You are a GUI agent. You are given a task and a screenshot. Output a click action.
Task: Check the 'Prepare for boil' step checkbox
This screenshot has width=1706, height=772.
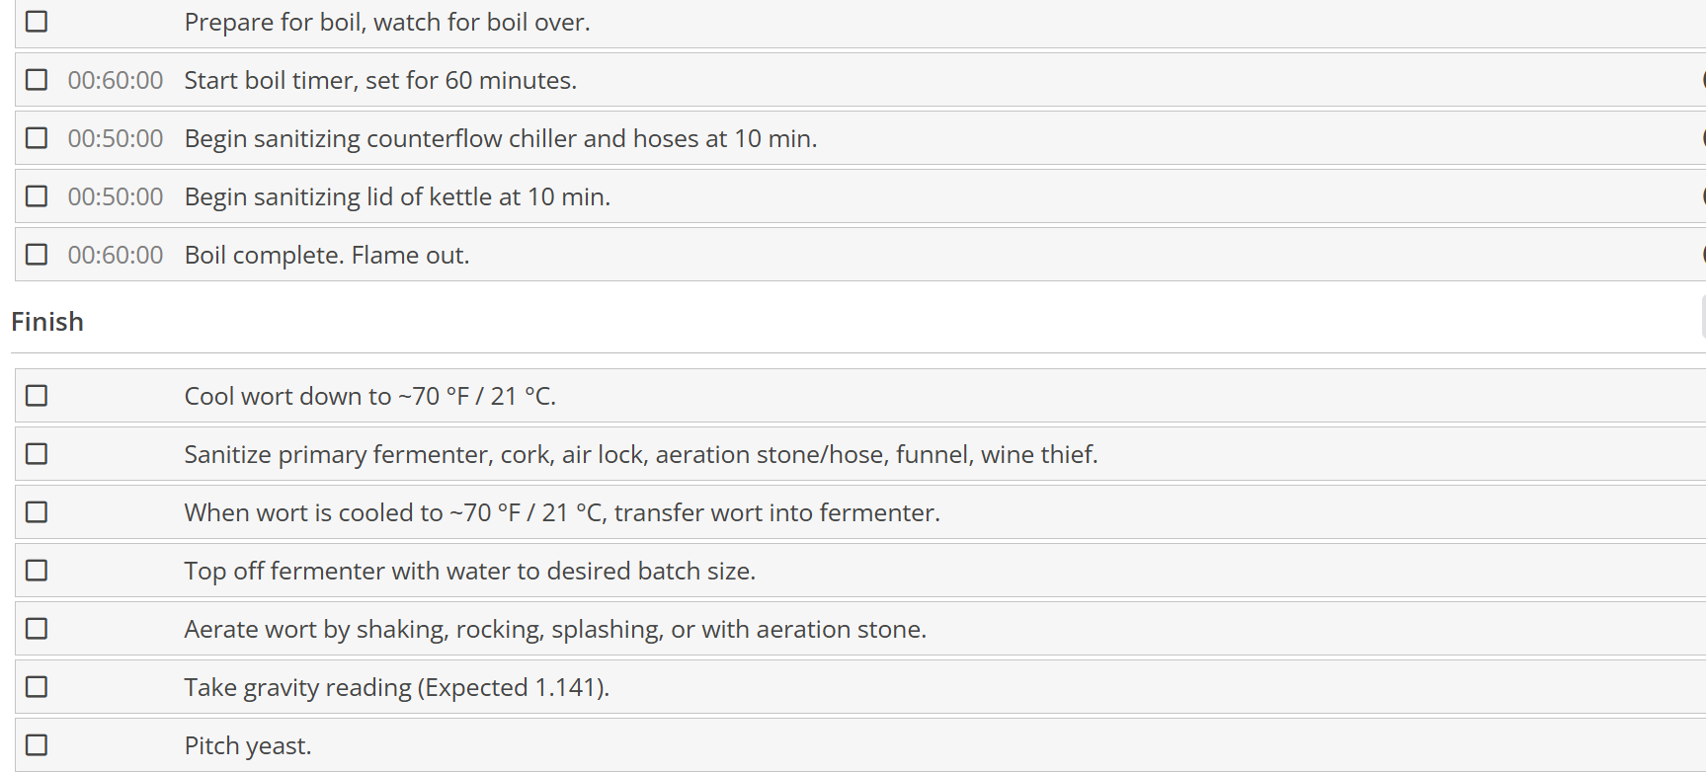(x=37, y=21)
